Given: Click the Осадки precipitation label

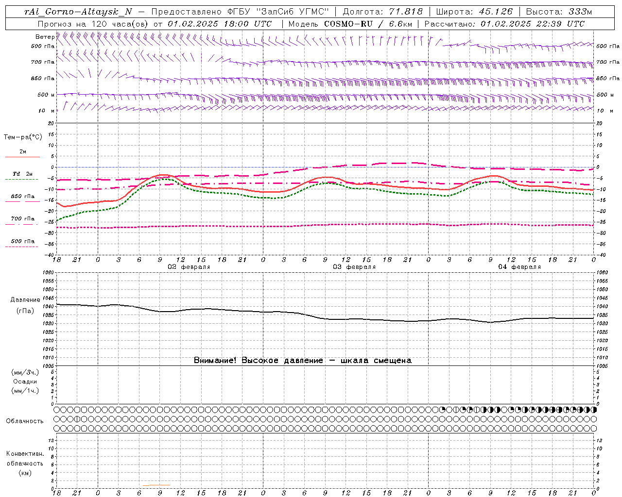Looking at the screenshot, I should coord(25,381).
